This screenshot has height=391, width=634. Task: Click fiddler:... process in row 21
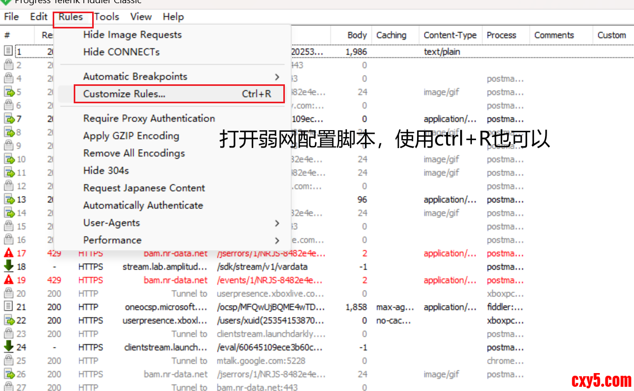tap(505, 307)
